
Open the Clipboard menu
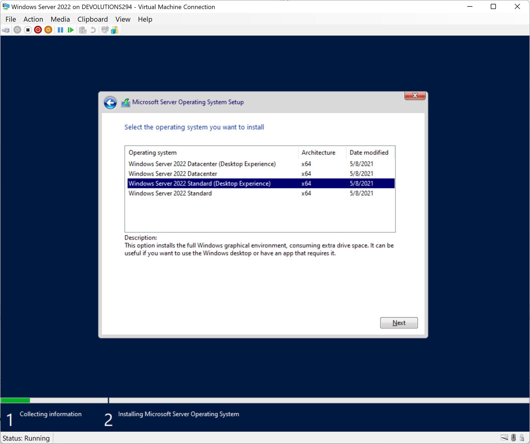(92, 19)
